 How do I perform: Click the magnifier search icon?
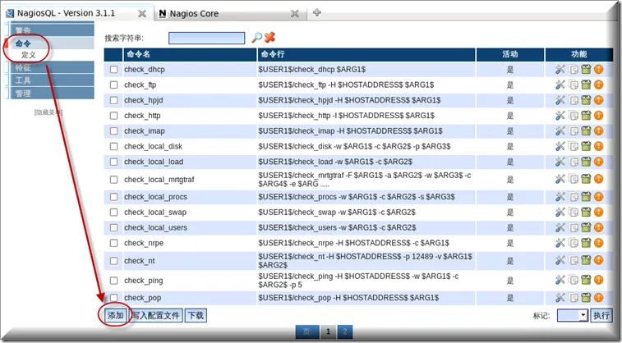256,38
